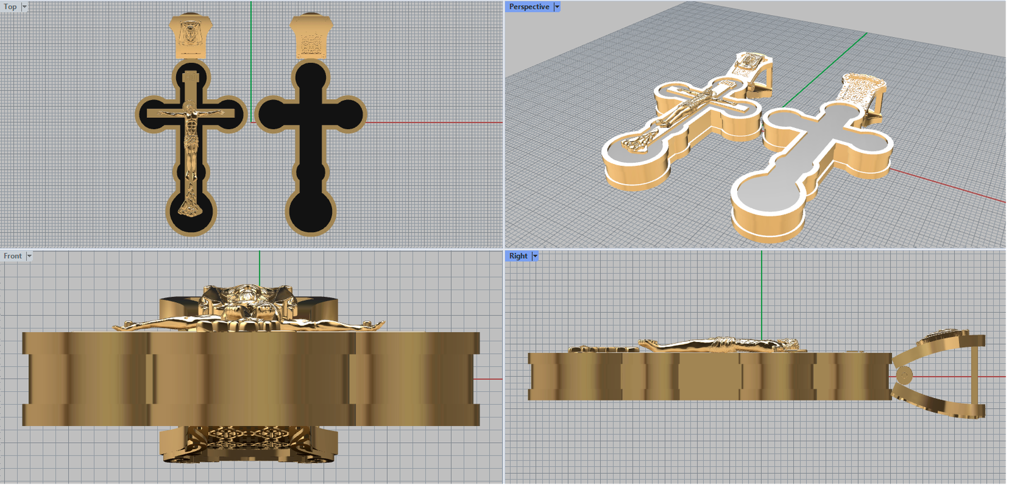
Task: Click the Perspective viewport title label
Action: click(529, 7)
